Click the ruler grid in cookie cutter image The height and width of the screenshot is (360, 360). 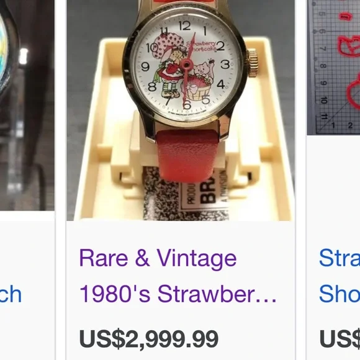[x=333, y=68]
